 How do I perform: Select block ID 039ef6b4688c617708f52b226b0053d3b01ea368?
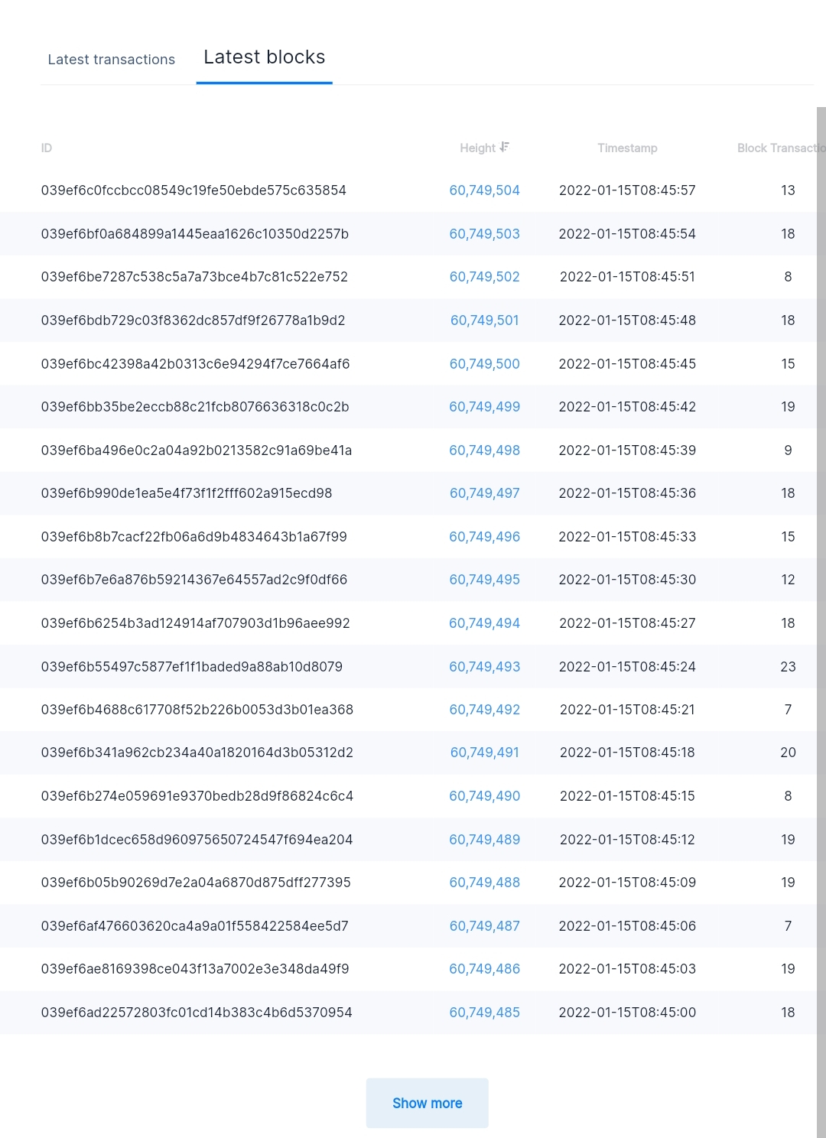197,710
